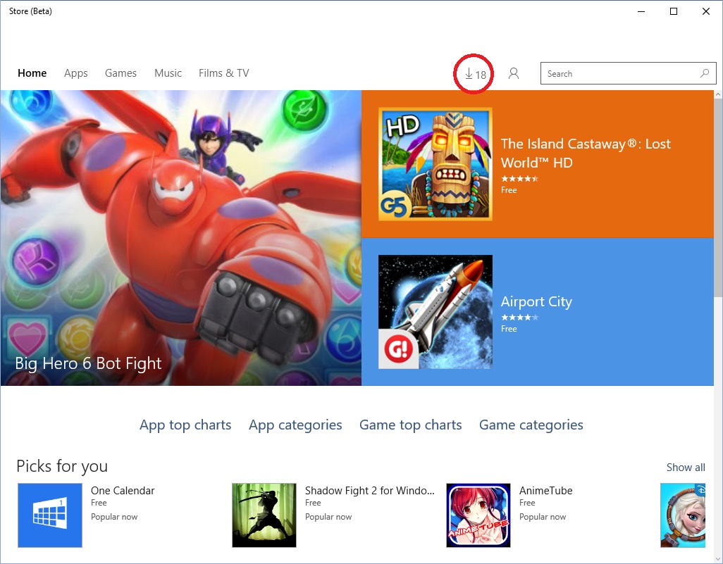Image resolution: width=723 pixels, height=564 pixels.
Task: Open the AnimeTube app icon
Action: (x=478, y=515)
